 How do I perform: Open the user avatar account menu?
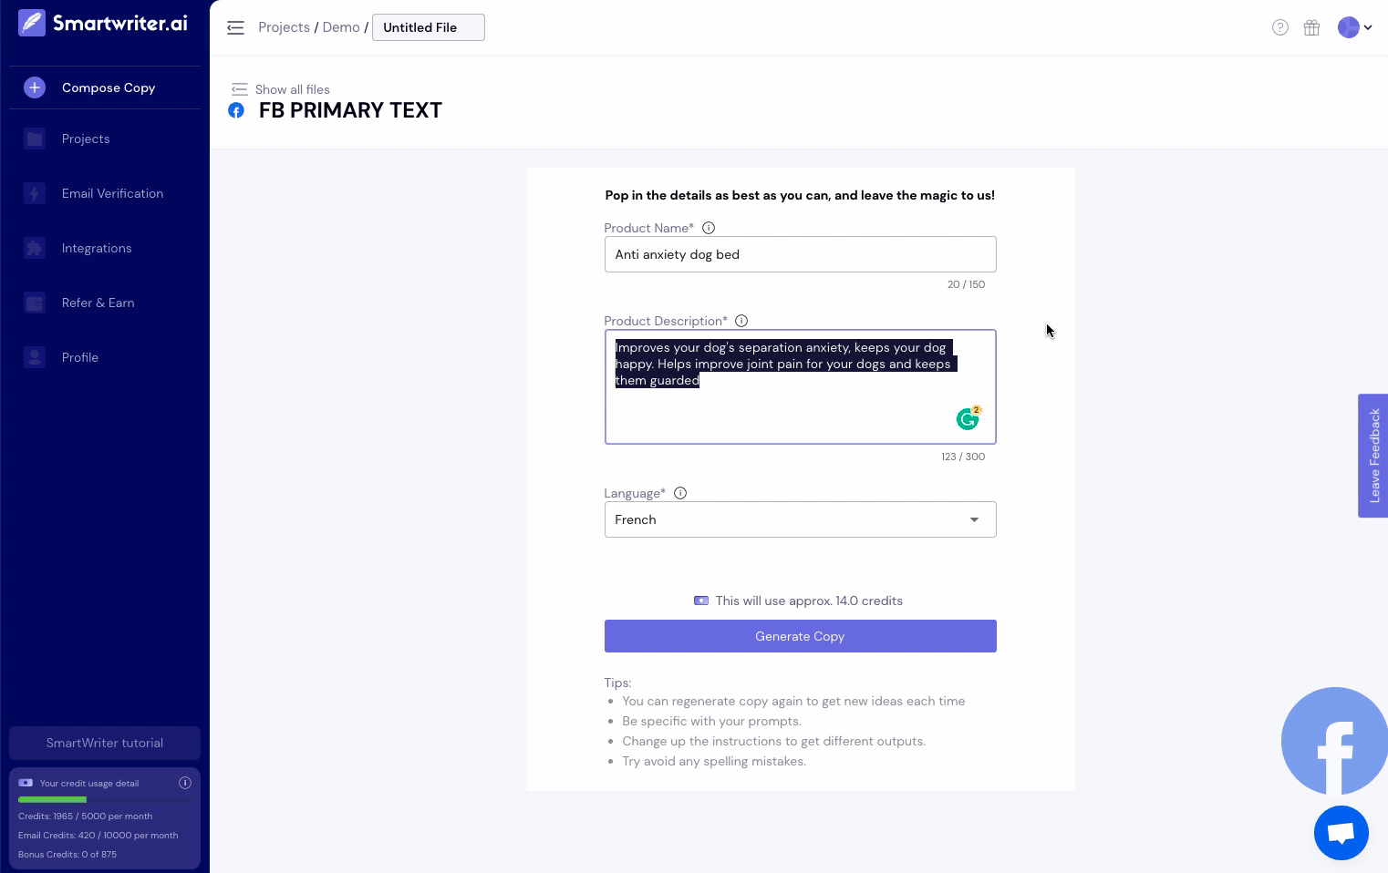pos(1354,27)
